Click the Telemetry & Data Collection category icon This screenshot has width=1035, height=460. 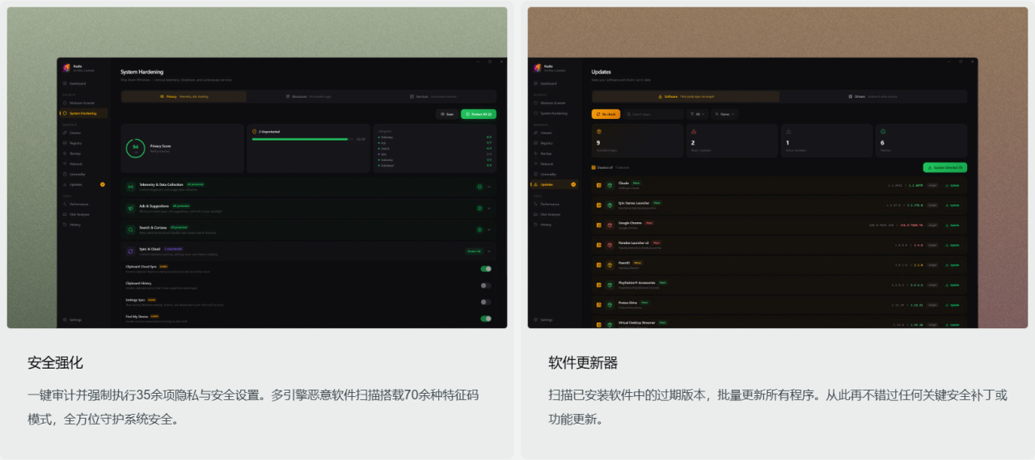[130, 187]
